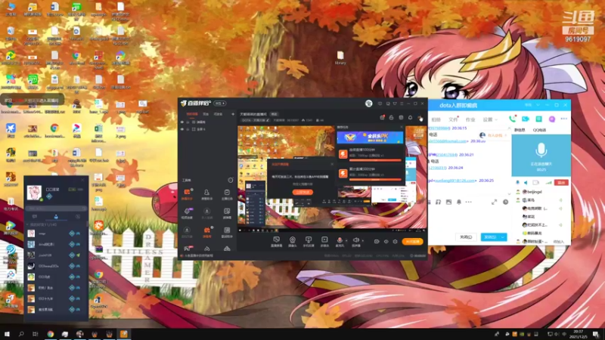Toggle visibility of the second source layer
Screen dimensions: 605x340
click(x=182, y=129)
